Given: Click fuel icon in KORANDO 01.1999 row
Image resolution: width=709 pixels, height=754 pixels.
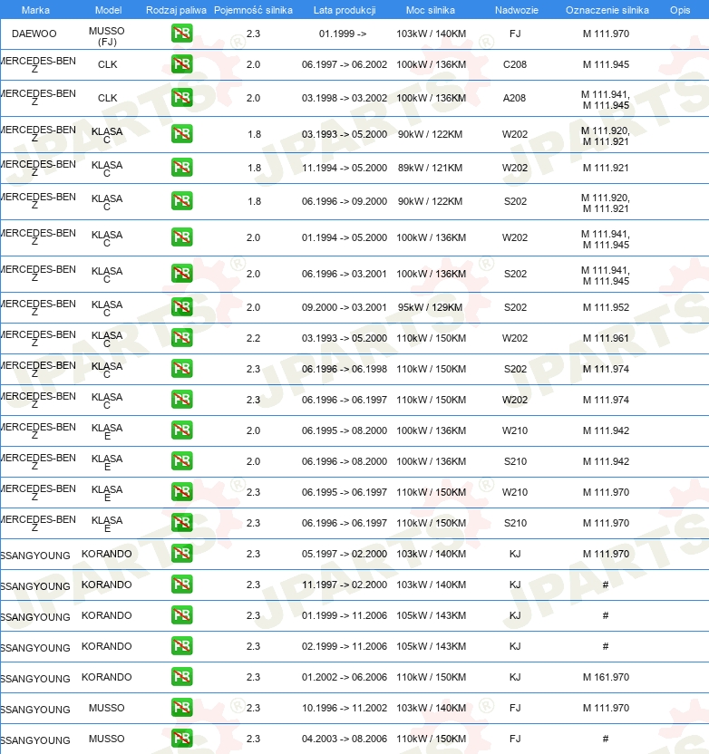Looking at the screenshot, I should pyautogui.click(x=182, y=614).
